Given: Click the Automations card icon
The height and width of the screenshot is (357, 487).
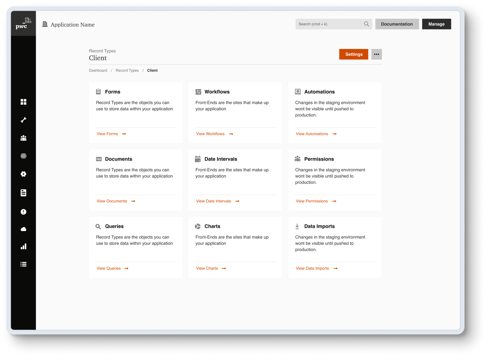Looking at the screenshot, I should (x=298, y=92).
